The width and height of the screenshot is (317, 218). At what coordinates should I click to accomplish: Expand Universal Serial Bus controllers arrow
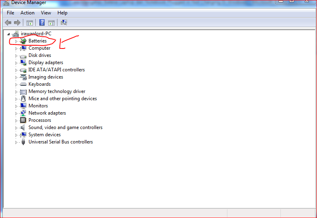pyautogui.click(x=16, y=142)
